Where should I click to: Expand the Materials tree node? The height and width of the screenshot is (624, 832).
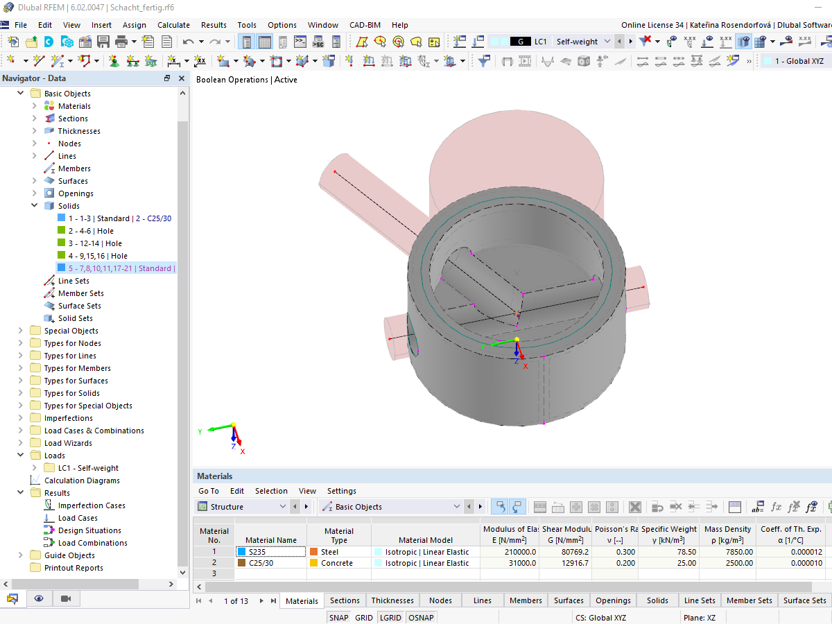[35, 106]
